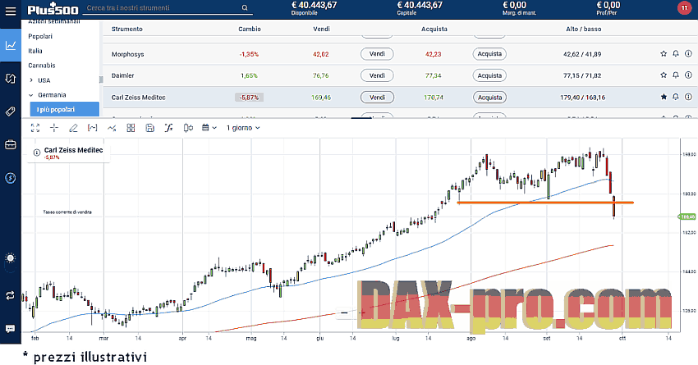
Task: Open the hamburger main menu
Action: coord(10,11)
